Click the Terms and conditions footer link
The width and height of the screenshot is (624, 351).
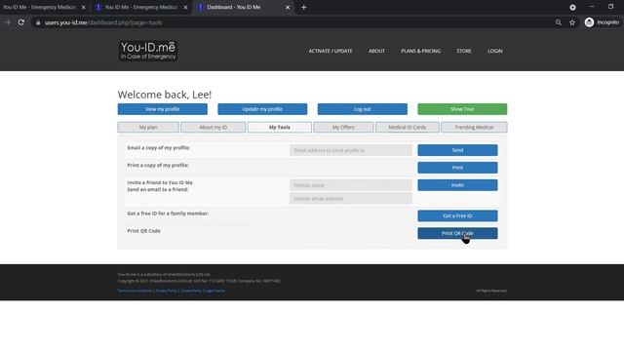(x=135, y=291)
